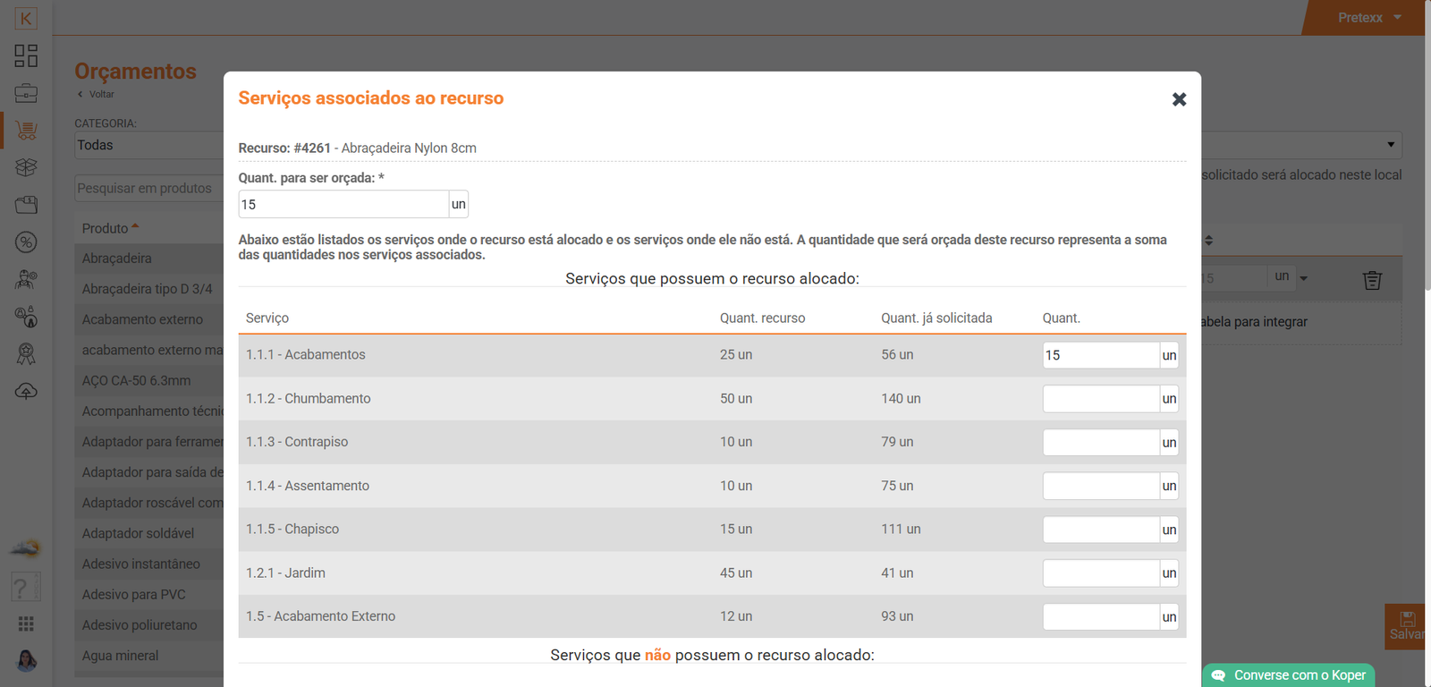
Task: Open the shopping cart section in sidebar
Action: [x=26, y=131]
